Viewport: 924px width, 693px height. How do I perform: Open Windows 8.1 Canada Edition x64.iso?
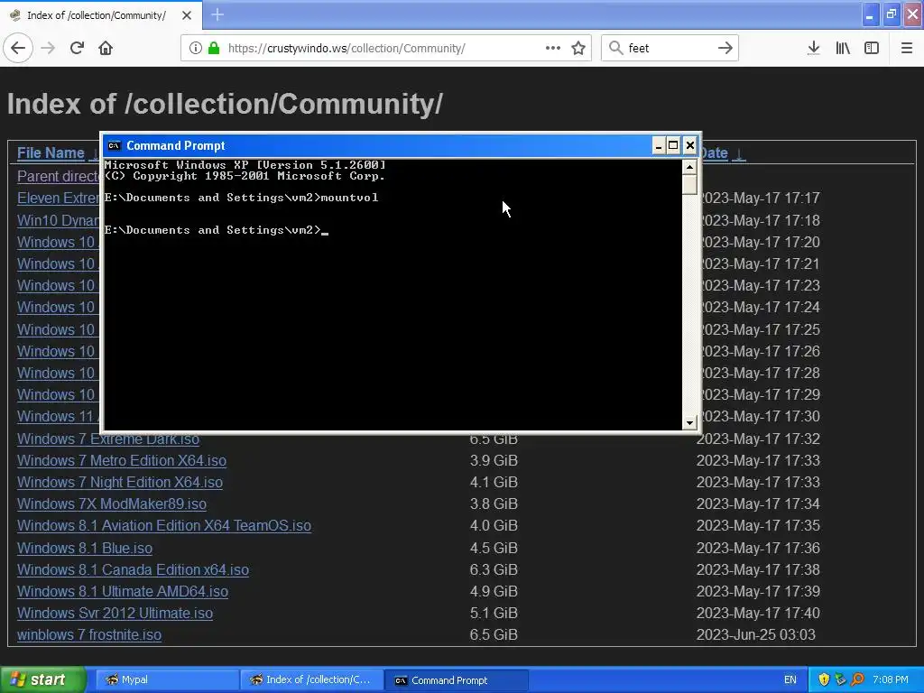click(x=133, y=570)
